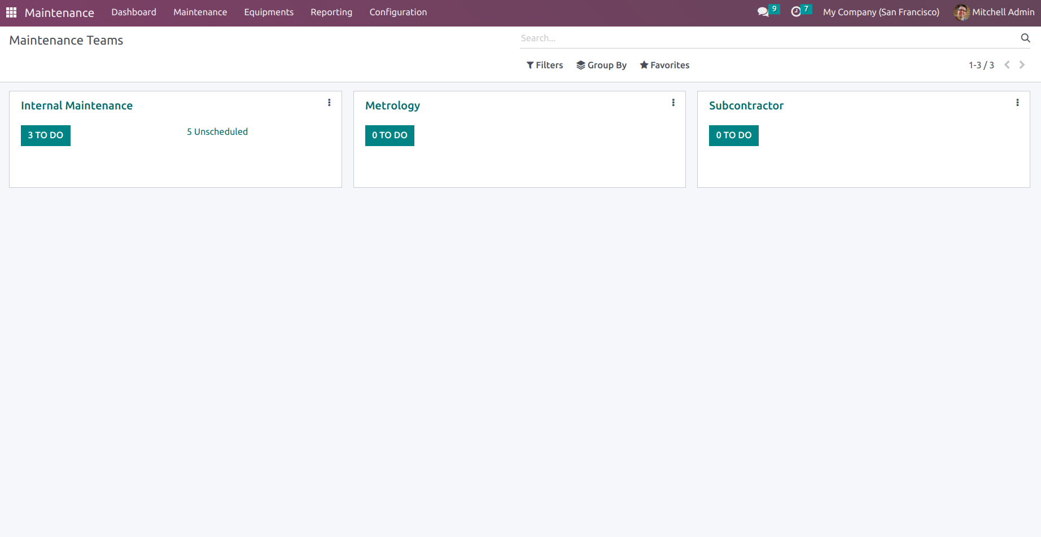1041x537 pixels.
Task: Open the Internal Maintenance card kebab menu
Action: coord(329,103)
